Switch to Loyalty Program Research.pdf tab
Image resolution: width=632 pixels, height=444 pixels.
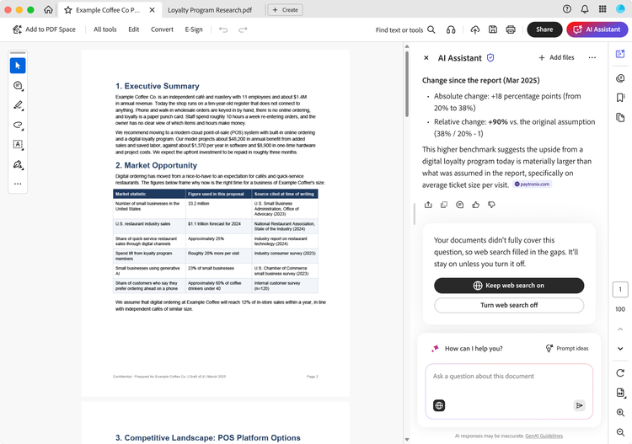pos(210,10)
